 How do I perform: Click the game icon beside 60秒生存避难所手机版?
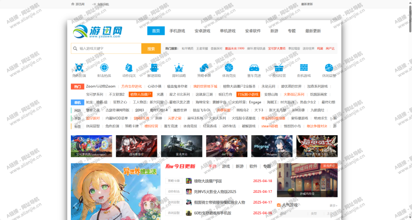tap(189, 213)
